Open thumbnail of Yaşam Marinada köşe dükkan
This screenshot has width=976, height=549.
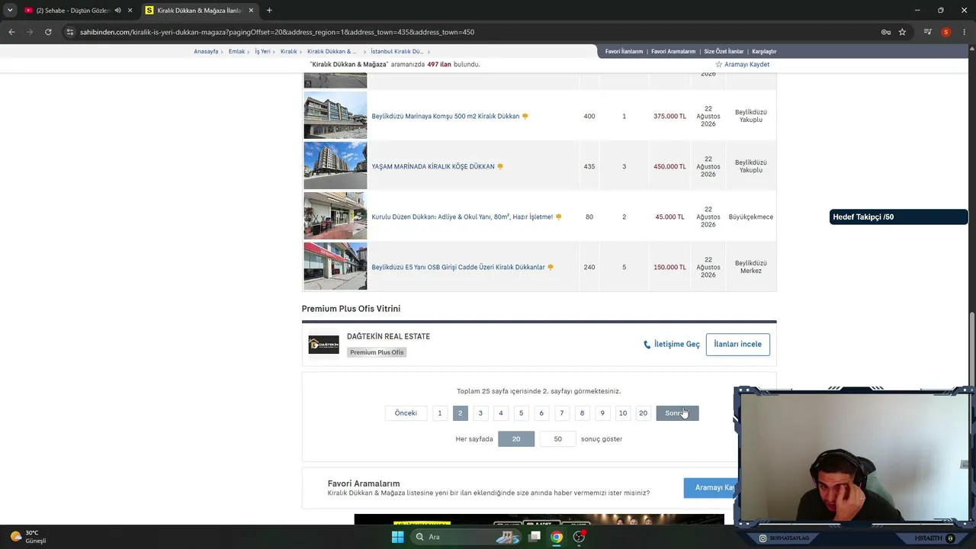(x=335, y=165)
